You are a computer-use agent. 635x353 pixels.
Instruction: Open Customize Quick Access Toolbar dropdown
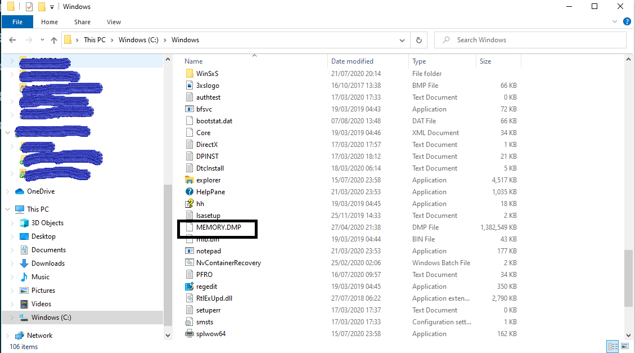pos(52,7)
